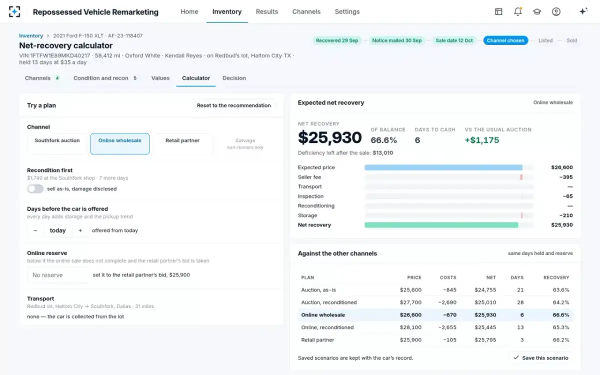Click the Seller fee bar
The width and height of the screenshot is (600, 375).
(521, 177)
